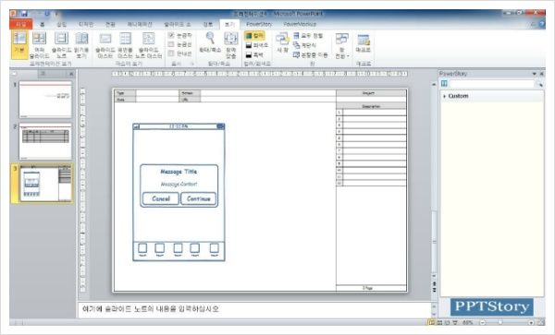Image resolution: width=555 pixels, height=335 pixels.
Task: Open the 확대/축소 zoom magnifier
Action: point(210,42)
